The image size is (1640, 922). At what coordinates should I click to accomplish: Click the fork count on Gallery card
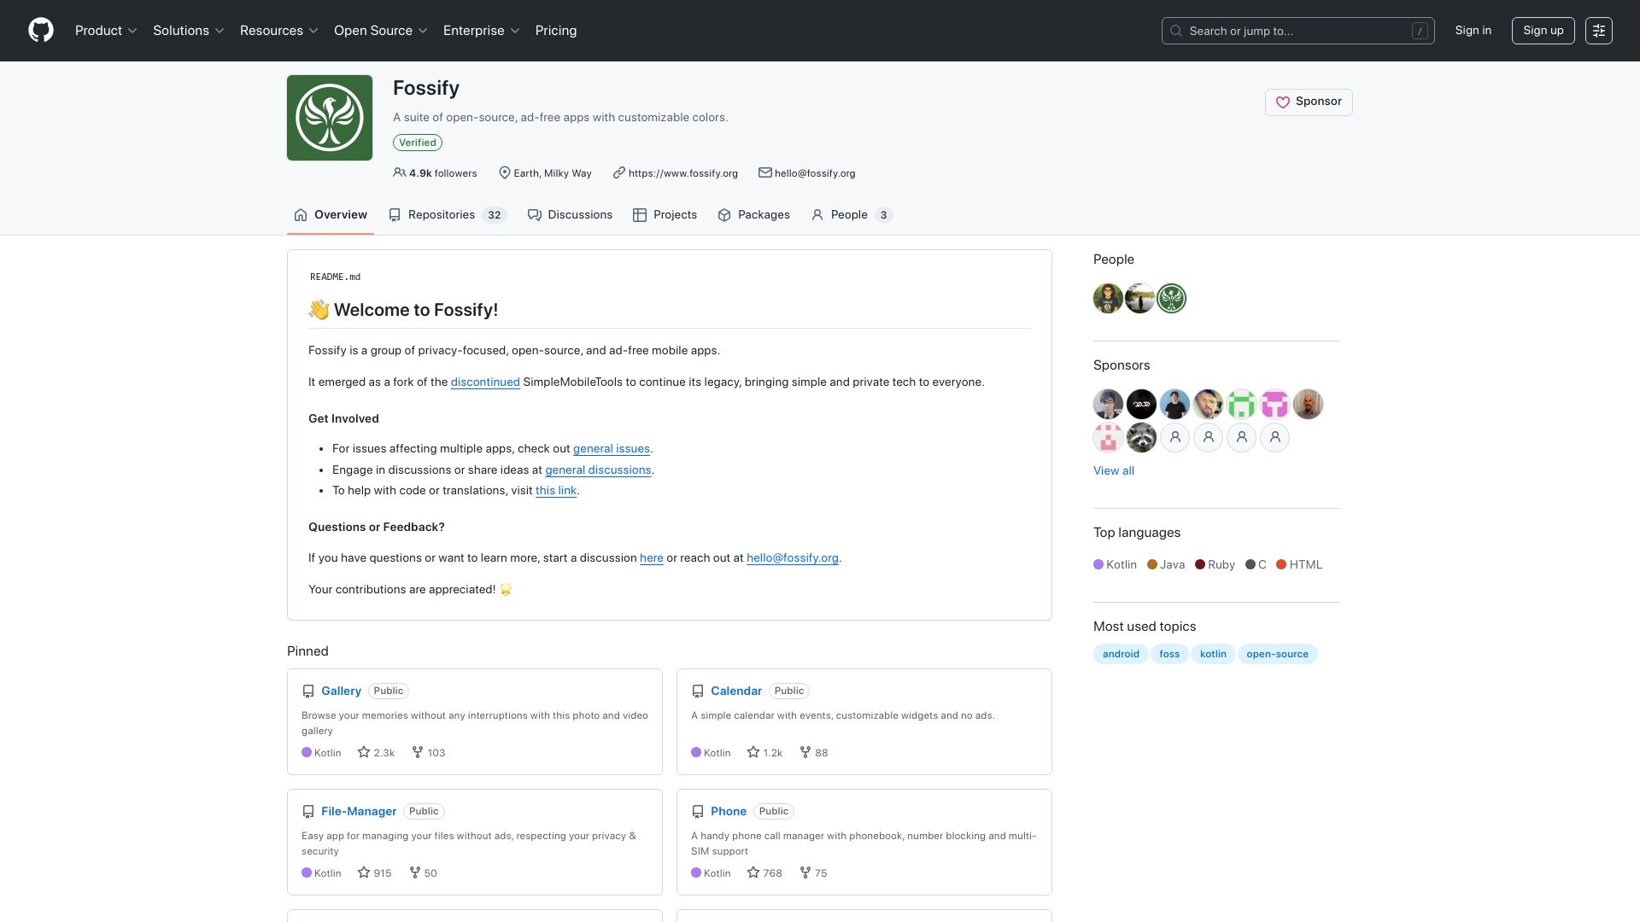click(429, 753)
